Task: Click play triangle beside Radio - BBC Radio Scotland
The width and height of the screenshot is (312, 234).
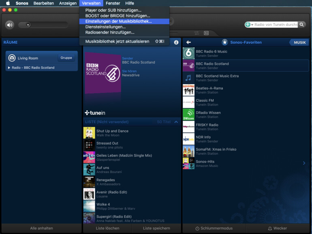Action: (9, 68)
